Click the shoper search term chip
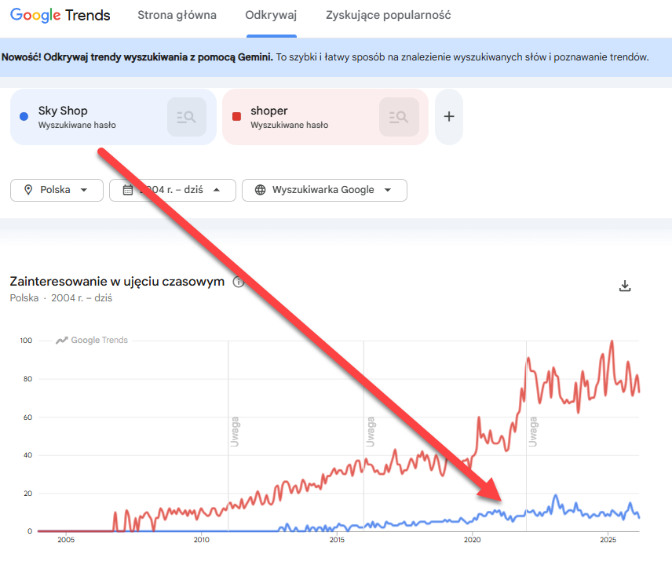672x576 pixels. tap(298, 117)
